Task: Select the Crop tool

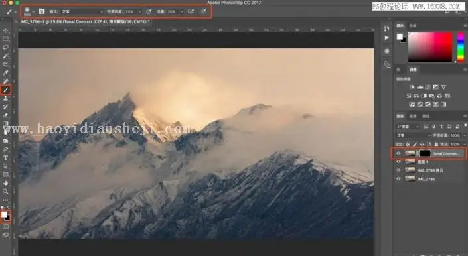Action: point(6,64)
